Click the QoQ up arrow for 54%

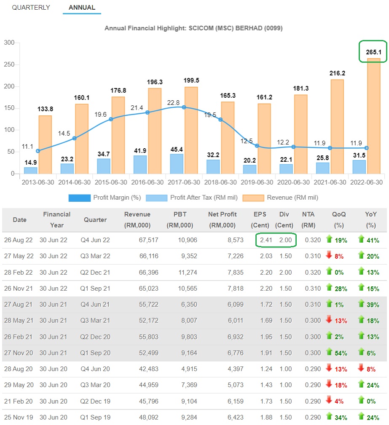329,352
